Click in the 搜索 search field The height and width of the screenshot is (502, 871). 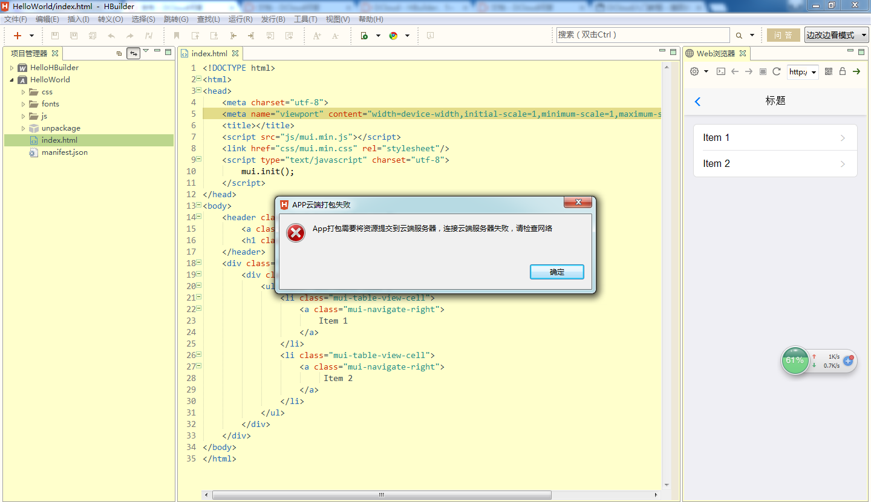pyautogui.click(x=643, y=35)
